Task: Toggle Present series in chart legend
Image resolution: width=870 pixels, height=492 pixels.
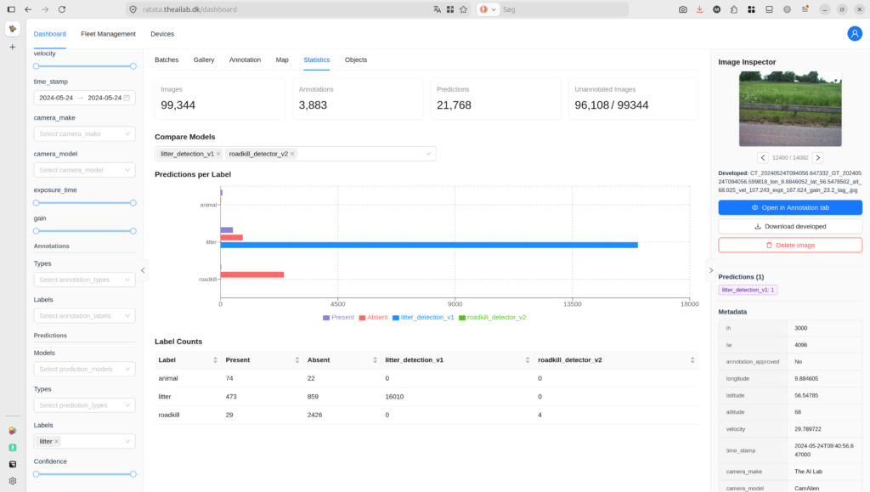Action: [x=338, y=317]
